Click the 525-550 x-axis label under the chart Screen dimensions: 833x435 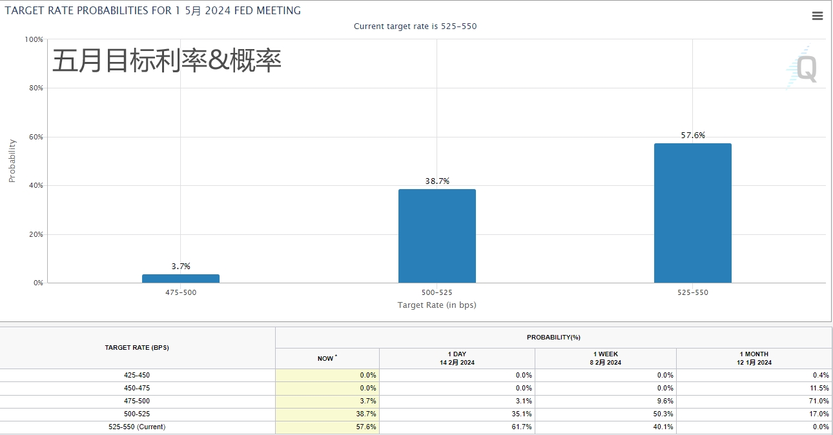click(x=693, y=292)
